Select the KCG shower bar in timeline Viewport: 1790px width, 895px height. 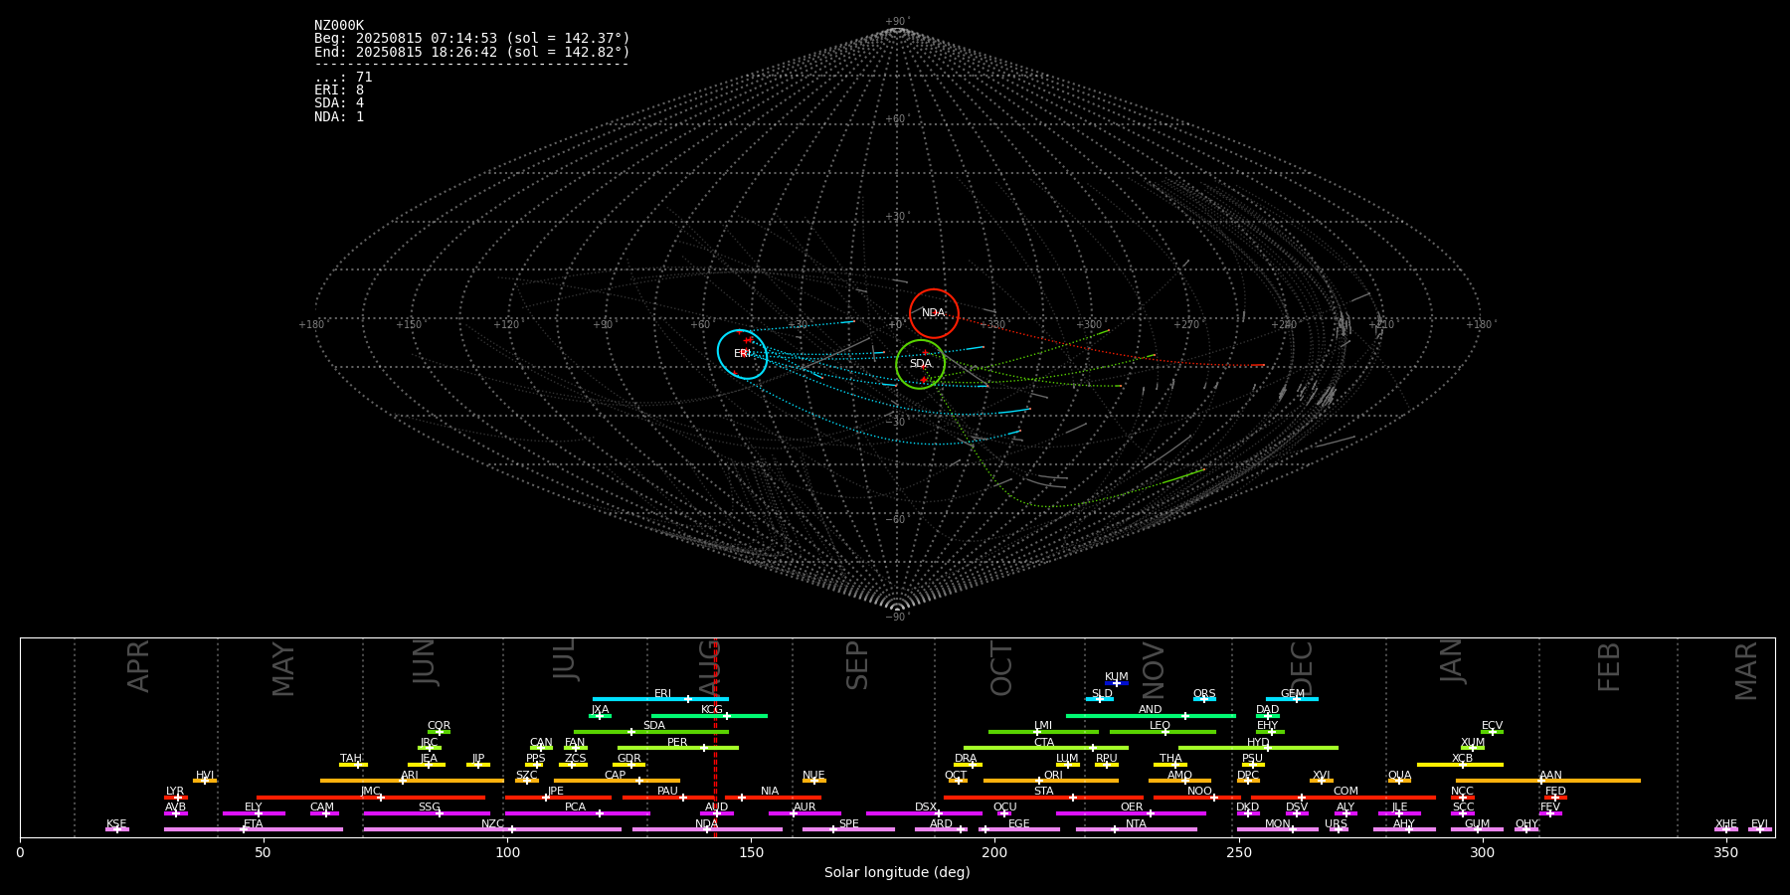709,715
